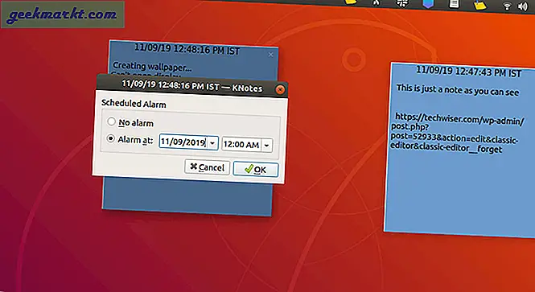Click the note title 11/09/19 12:47:43 PM IST
Image resolution: width=535 pixels, height=292 pixels.
coord(468,72)
